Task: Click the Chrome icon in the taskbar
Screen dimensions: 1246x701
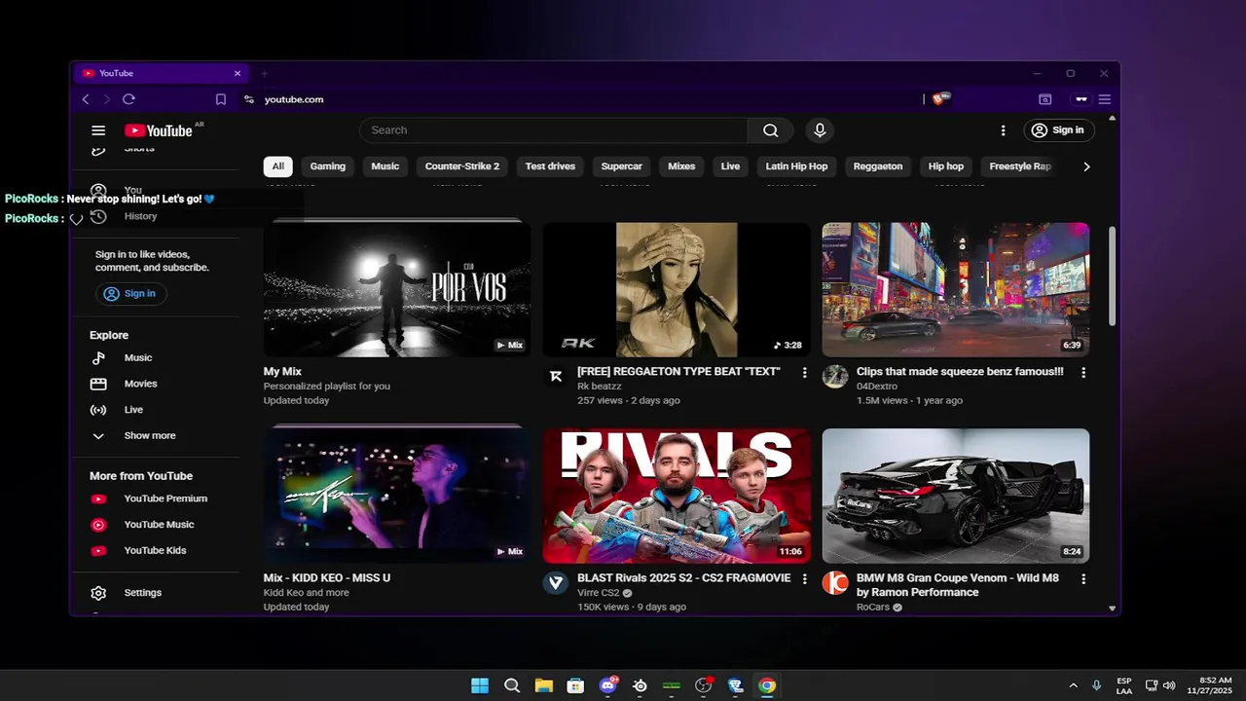Action: click(x=767, y=685)
